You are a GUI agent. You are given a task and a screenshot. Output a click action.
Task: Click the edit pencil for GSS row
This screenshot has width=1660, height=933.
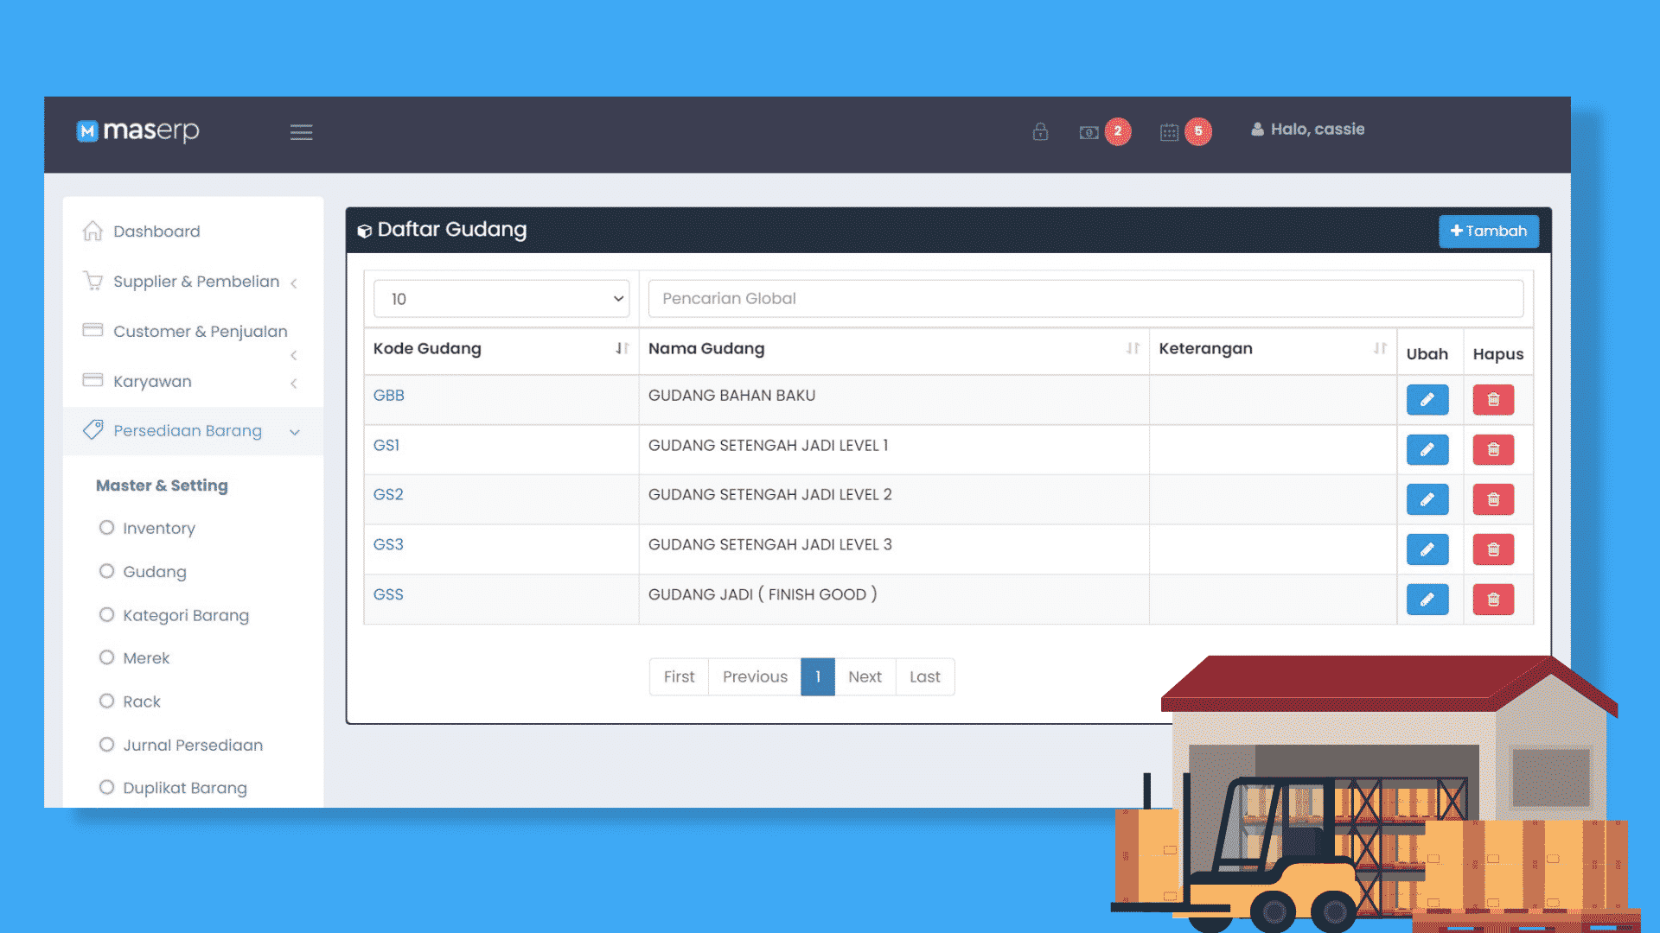tap(1427, 600)
